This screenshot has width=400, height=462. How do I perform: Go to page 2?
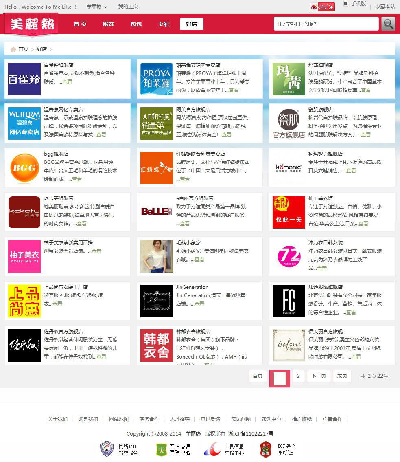pos(298,376)
